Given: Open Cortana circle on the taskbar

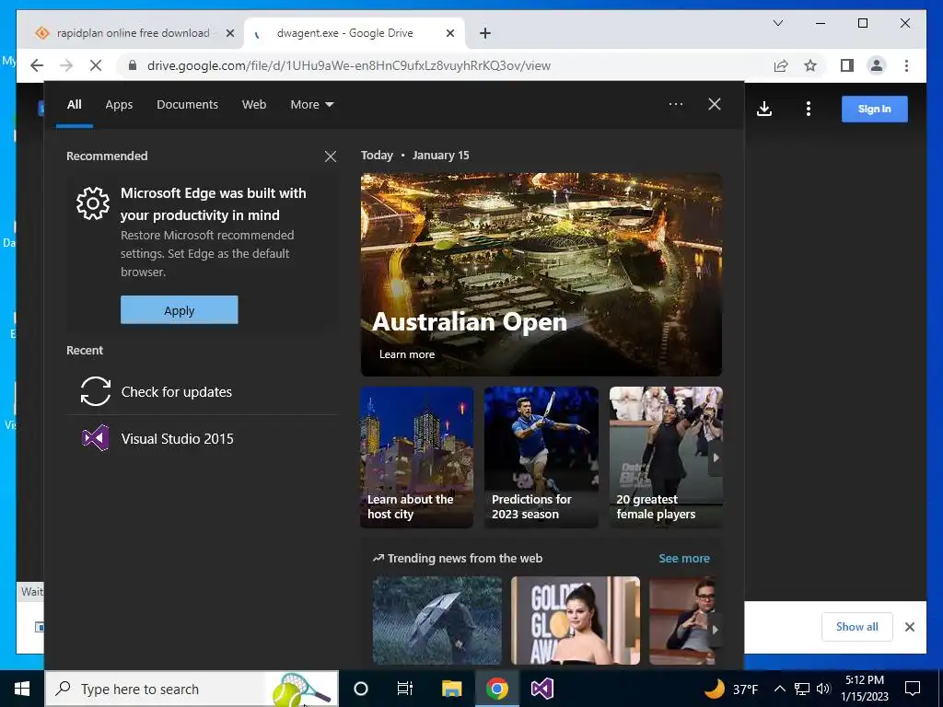Looking at the screenshot, I should click(x=361, y=689).
